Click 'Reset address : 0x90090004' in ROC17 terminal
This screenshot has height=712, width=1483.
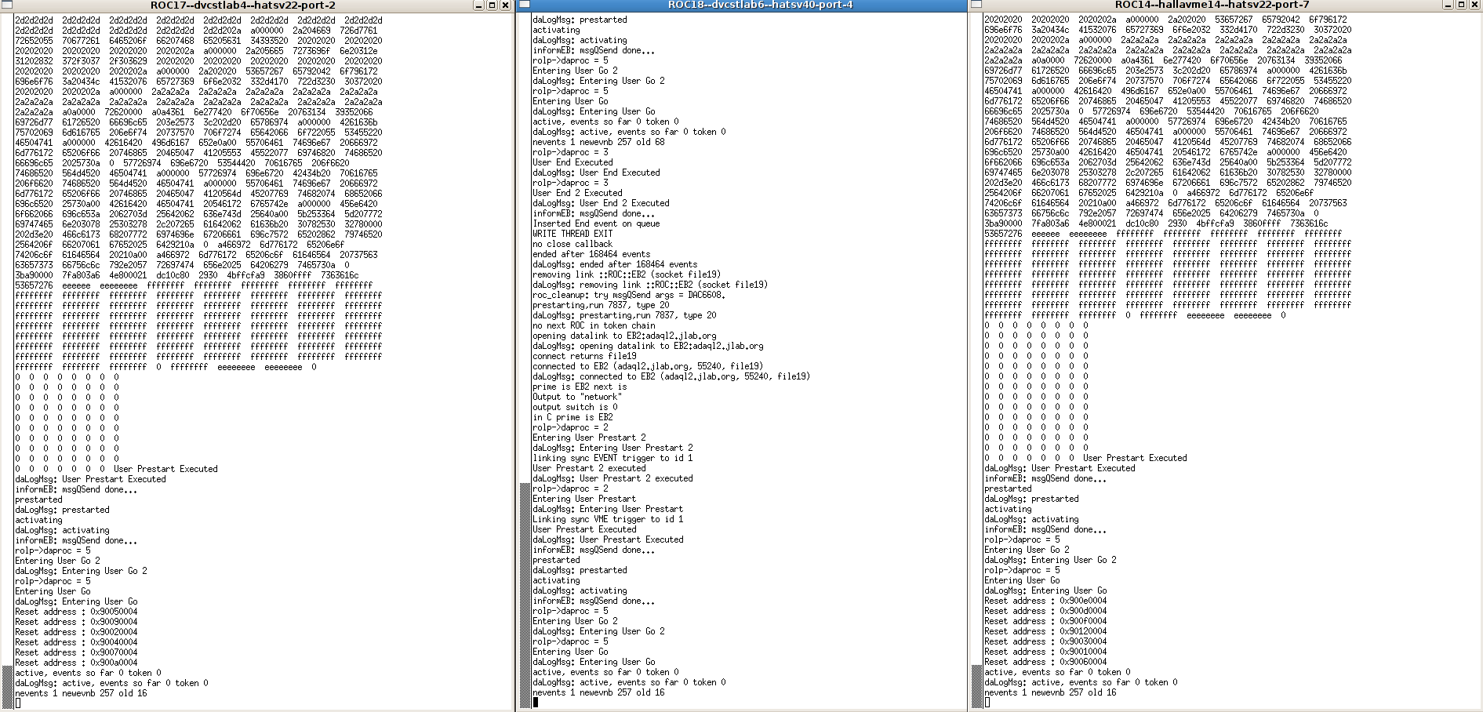(76, 622)
